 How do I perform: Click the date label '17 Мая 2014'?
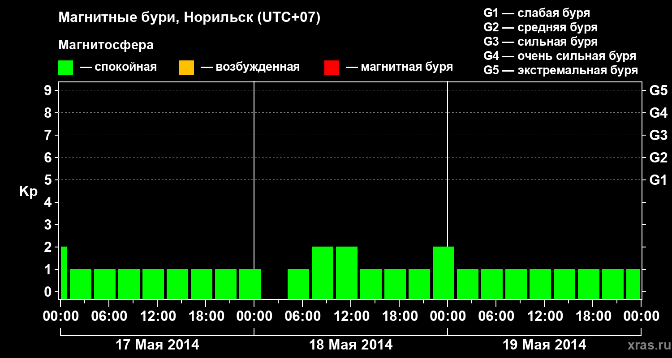(157, 345)
